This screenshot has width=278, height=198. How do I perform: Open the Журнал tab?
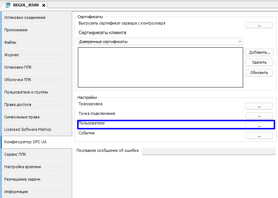click(12, 55)
